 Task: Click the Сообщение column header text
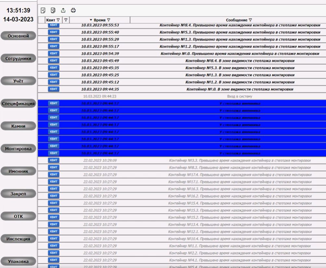coord(236,20)
